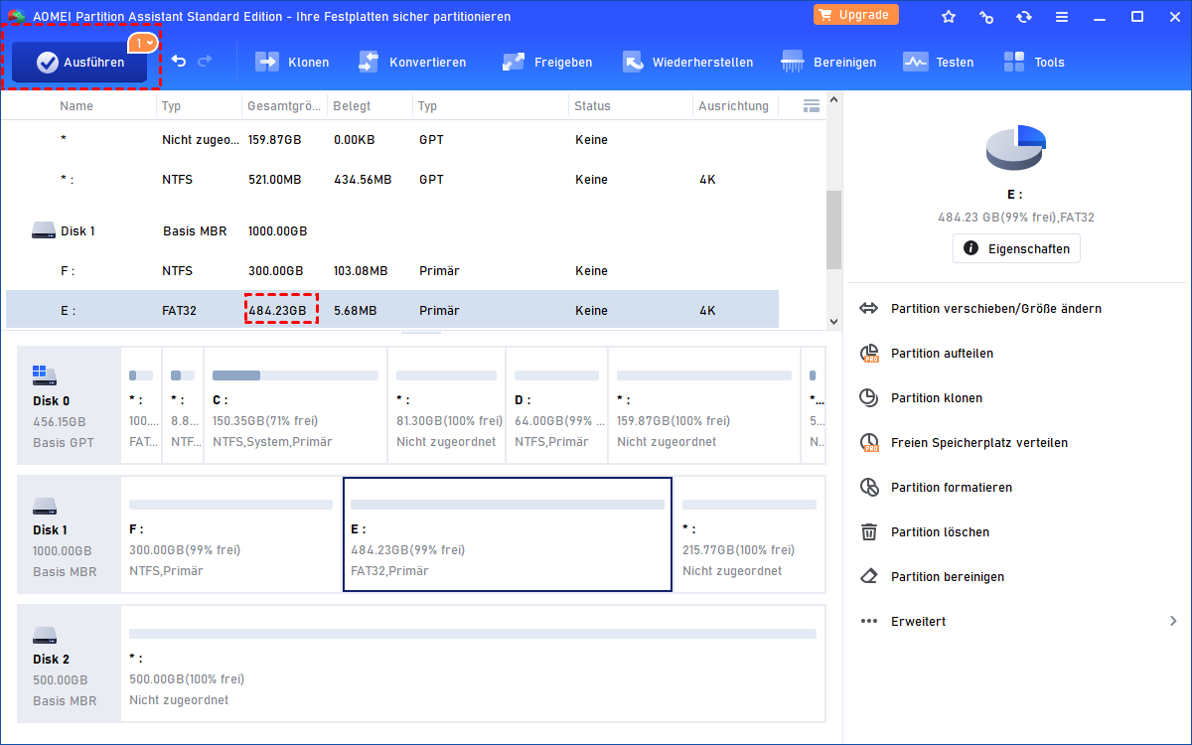Open the Wiederherstellen toolbar item
This screenshot has width=1192, height=745.
(x=687, y=62)
